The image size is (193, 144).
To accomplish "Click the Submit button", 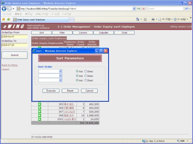I will point(15,55).
